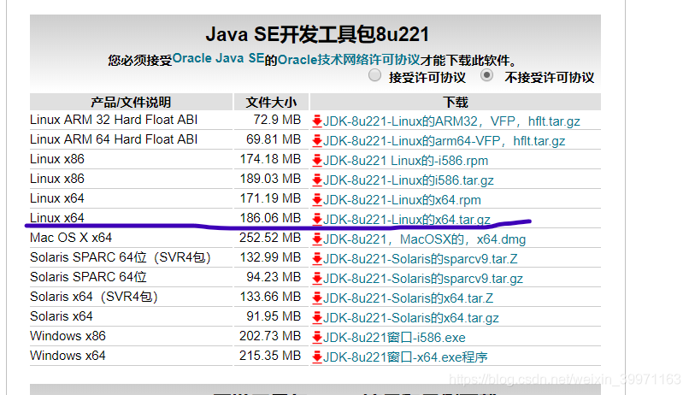Click download arrow icon for arm64-VFP tar.gz
The height and width of the screenshot is (395, 689).
[x=317, y=141]
